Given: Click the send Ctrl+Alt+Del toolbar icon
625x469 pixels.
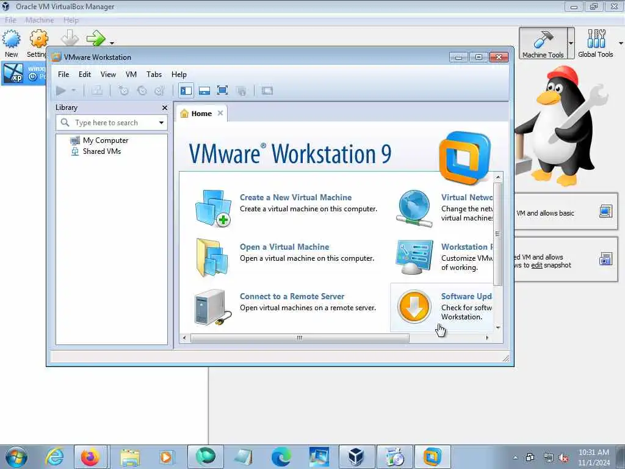Looking at the screenshot, I should tap(97, 91).
